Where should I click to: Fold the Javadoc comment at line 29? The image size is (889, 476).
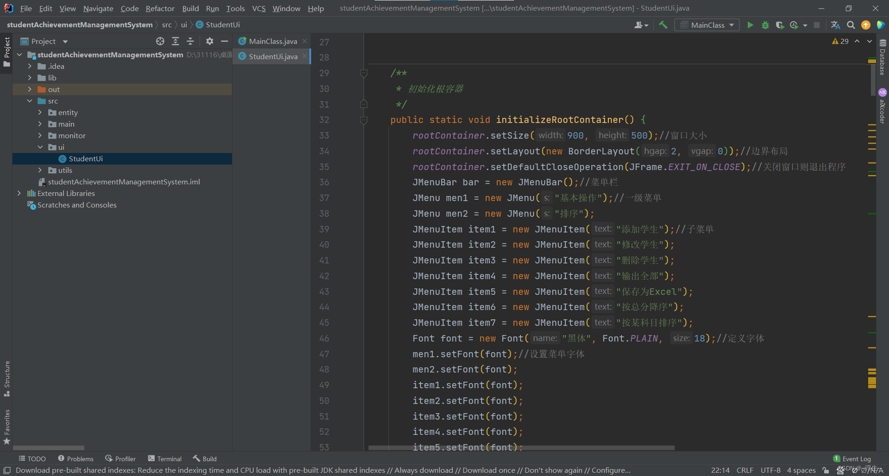pyautogui.click(x=364, y=73)
